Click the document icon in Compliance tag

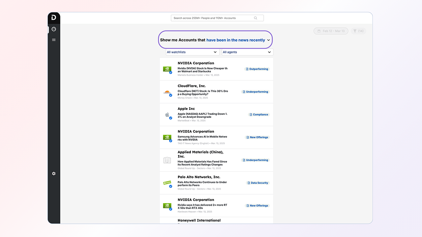point(251,115)
